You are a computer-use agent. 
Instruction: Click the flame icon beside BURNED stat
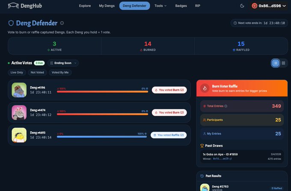[x=141, y=50]
